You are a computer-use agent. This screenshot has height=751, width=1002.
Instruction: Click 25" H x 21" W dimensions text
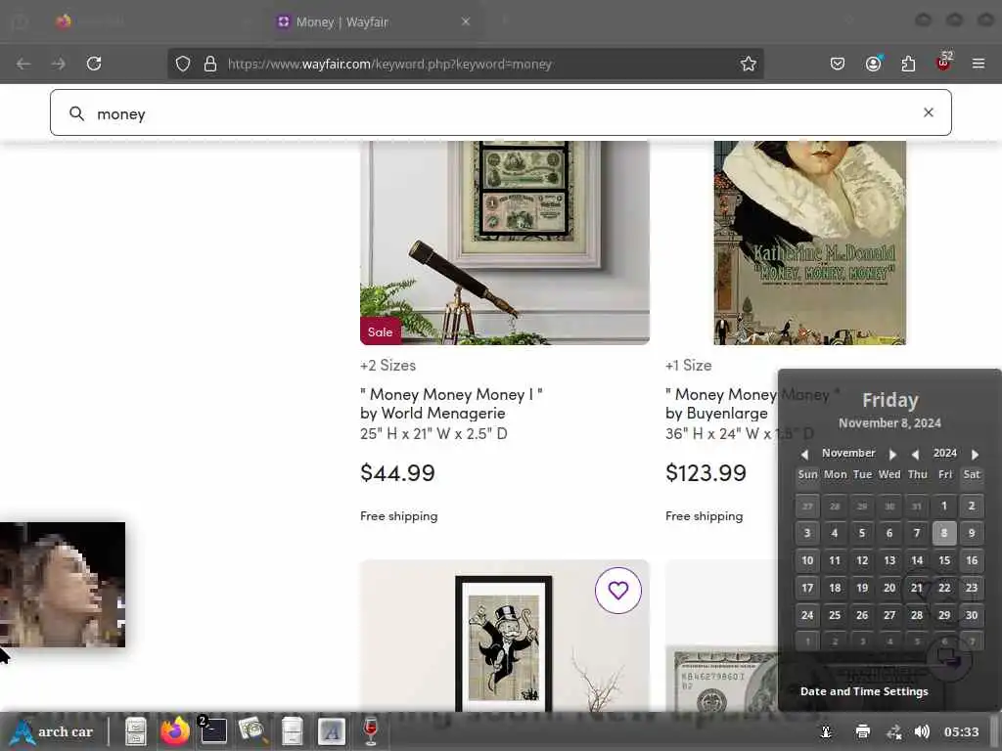point(433,433)
